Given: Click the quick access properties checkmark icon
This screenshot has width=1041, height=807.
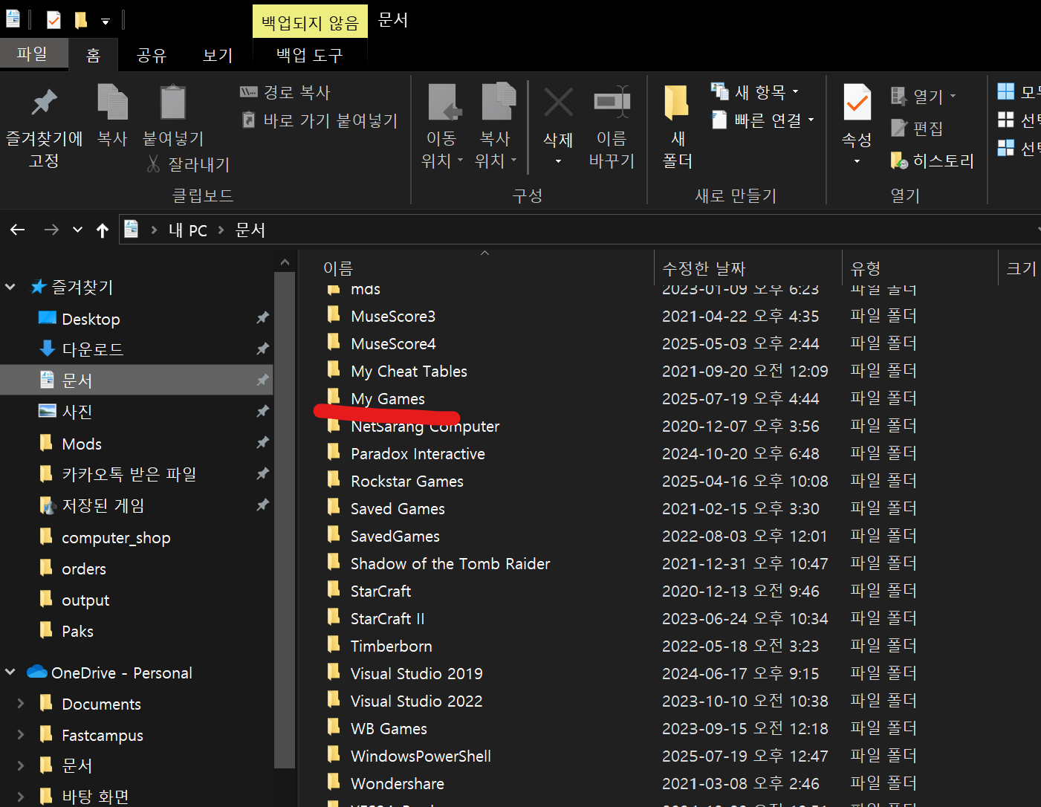Looking at the screenshot, I should [x=53, y=20].
